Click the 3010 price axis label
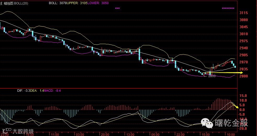This screenshot has width=257, height=136. click(x=244, y=34)
